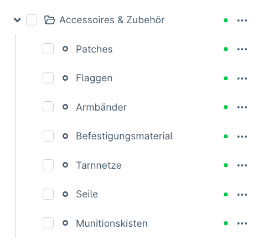Open the three-dot menu for Flaggen
Image resolution: width=263 pixels, height=245 pixels.
click(x=242, y=79)
